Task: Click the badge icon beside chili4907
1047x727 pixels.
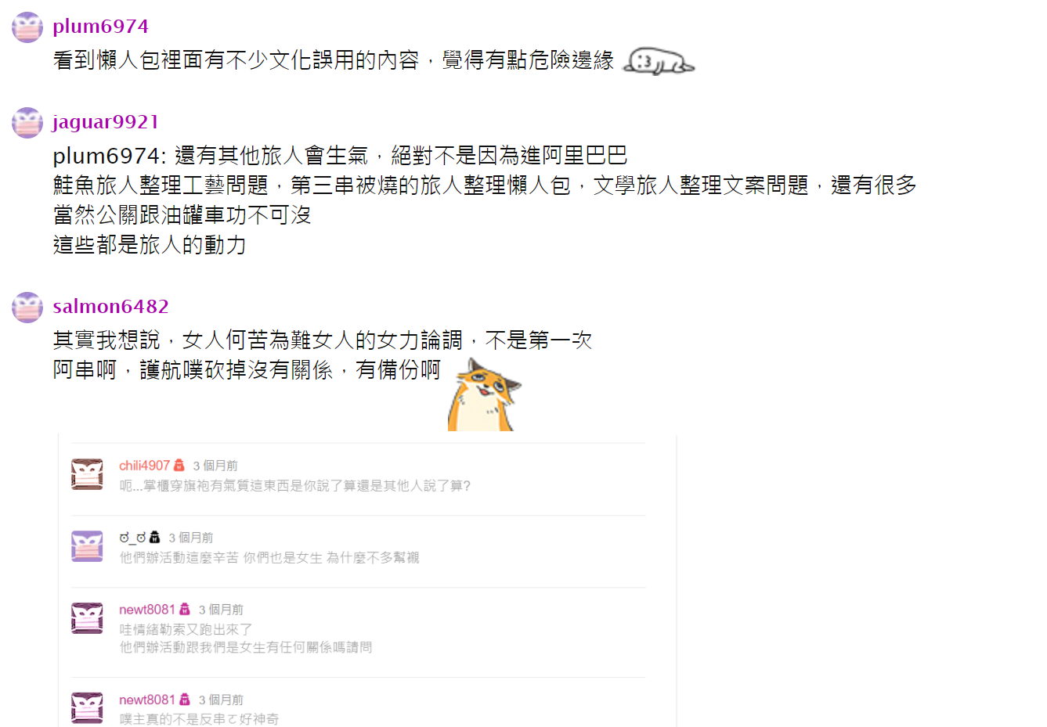Action: click(x=179, y=465)
